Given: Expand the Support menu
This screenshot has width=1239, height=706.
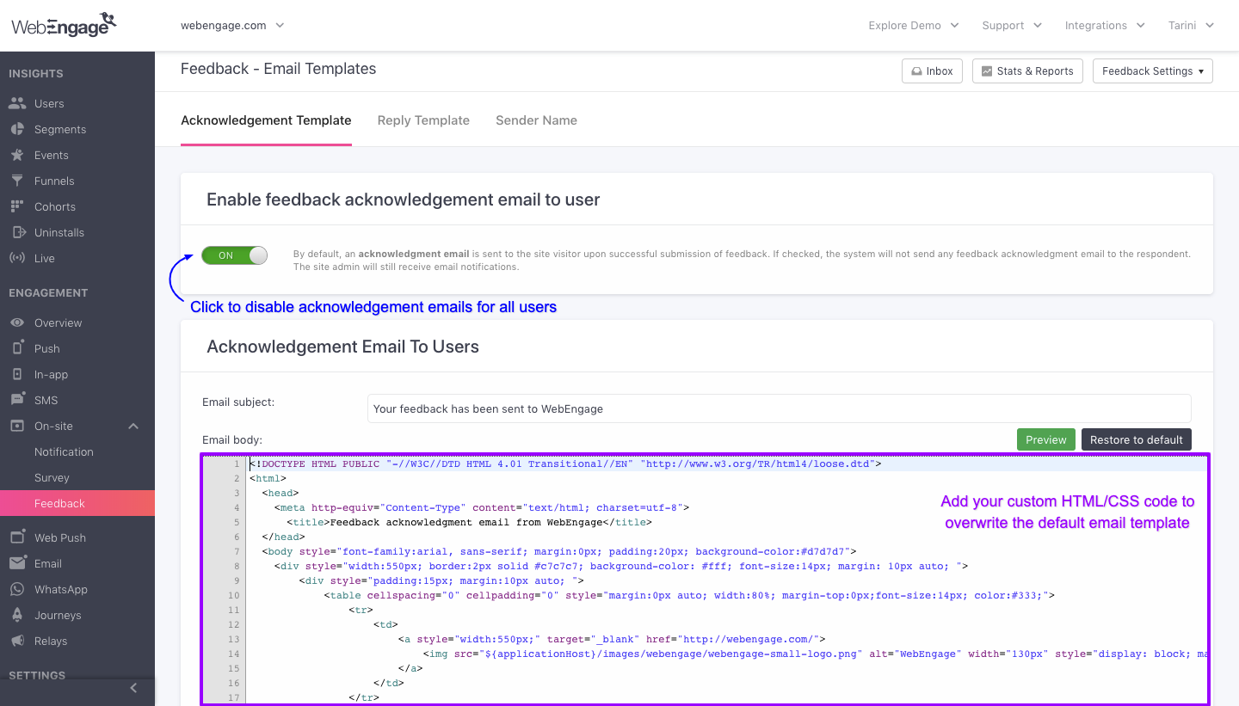Looking at the screenshot, I should coord(1012,25).
